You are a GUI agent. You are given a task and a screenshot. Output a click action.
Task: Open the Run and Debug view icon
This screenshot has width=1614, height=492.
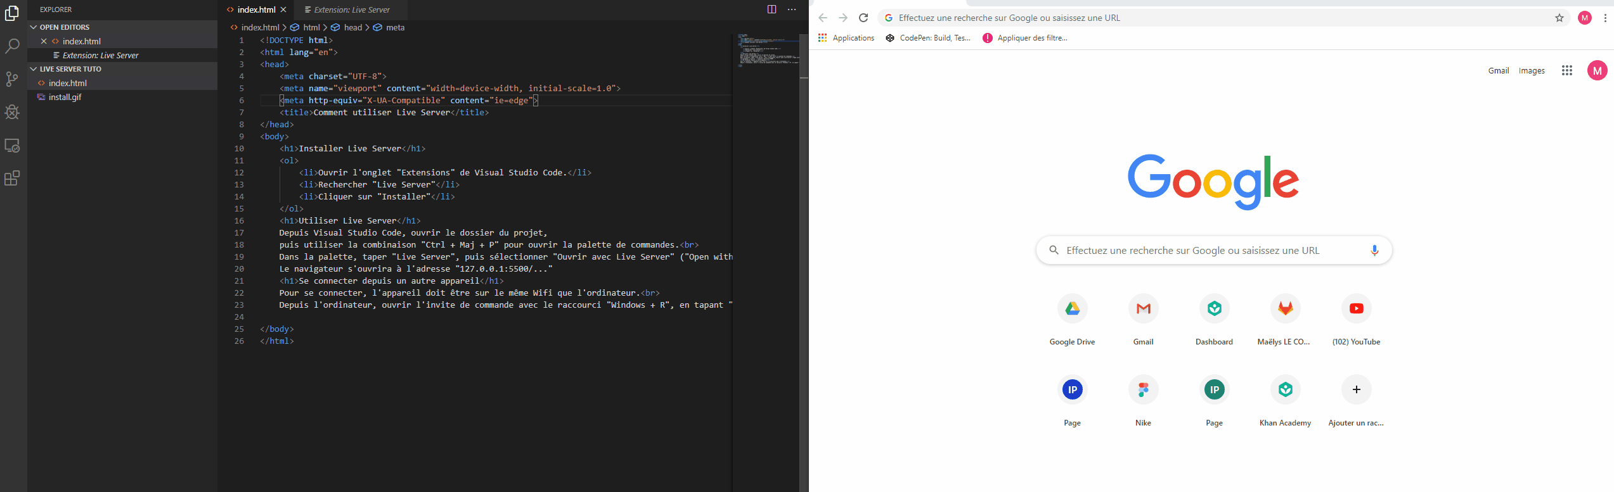(12, 112)
